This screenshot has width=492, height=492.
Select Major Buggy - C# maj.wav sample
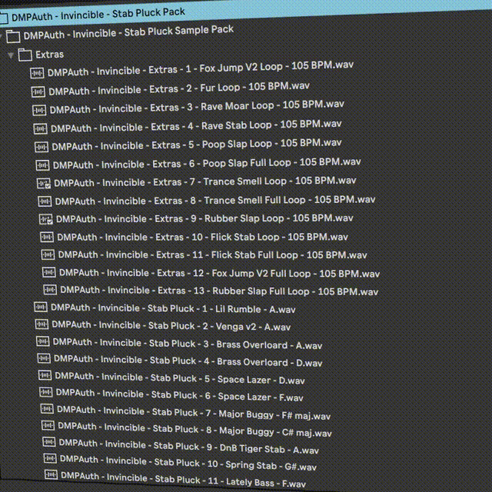tap(194, 432)
